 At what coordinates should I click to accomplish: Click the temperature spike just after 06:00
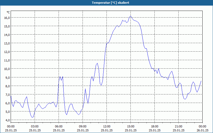[x=60, y=77]
